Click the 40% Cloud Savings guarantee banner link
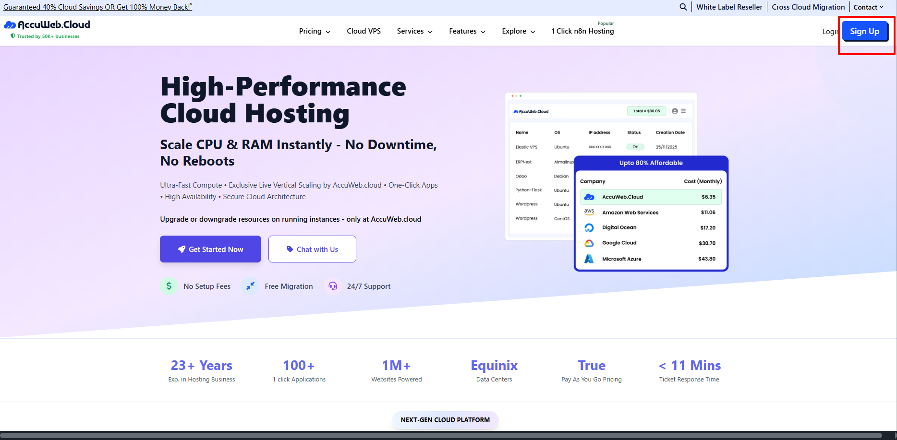The image size is (897, 440). tap(97, 7)
